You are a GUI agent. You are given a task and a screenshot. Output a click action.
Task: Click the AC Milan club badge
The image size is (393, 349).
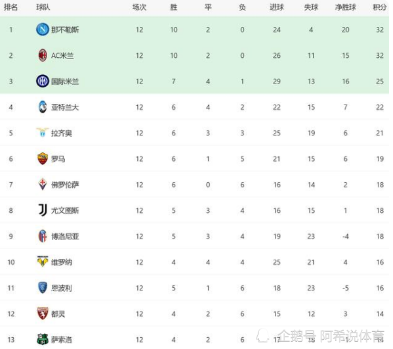pyautogui.click(x=43, y=55)
